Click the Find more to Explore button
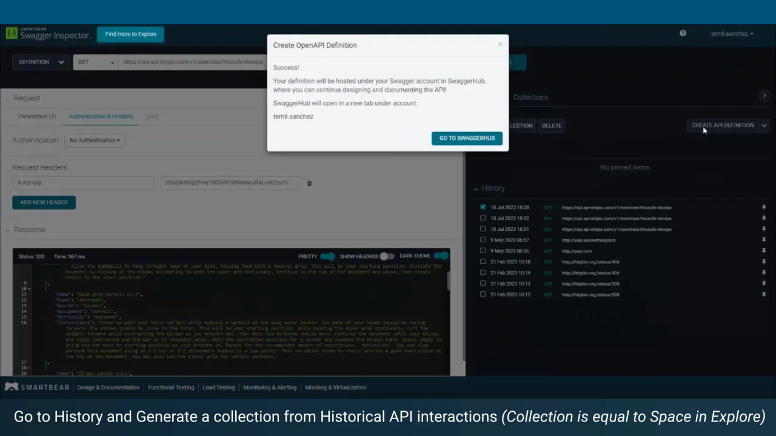Viewport: 776px width, 436px height. [131, 34]
